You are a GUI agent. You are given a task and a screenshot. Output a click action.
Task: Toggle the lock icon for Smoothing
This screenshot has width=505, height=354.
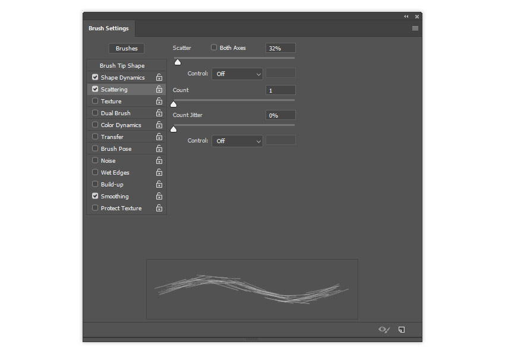pos(159,196)
